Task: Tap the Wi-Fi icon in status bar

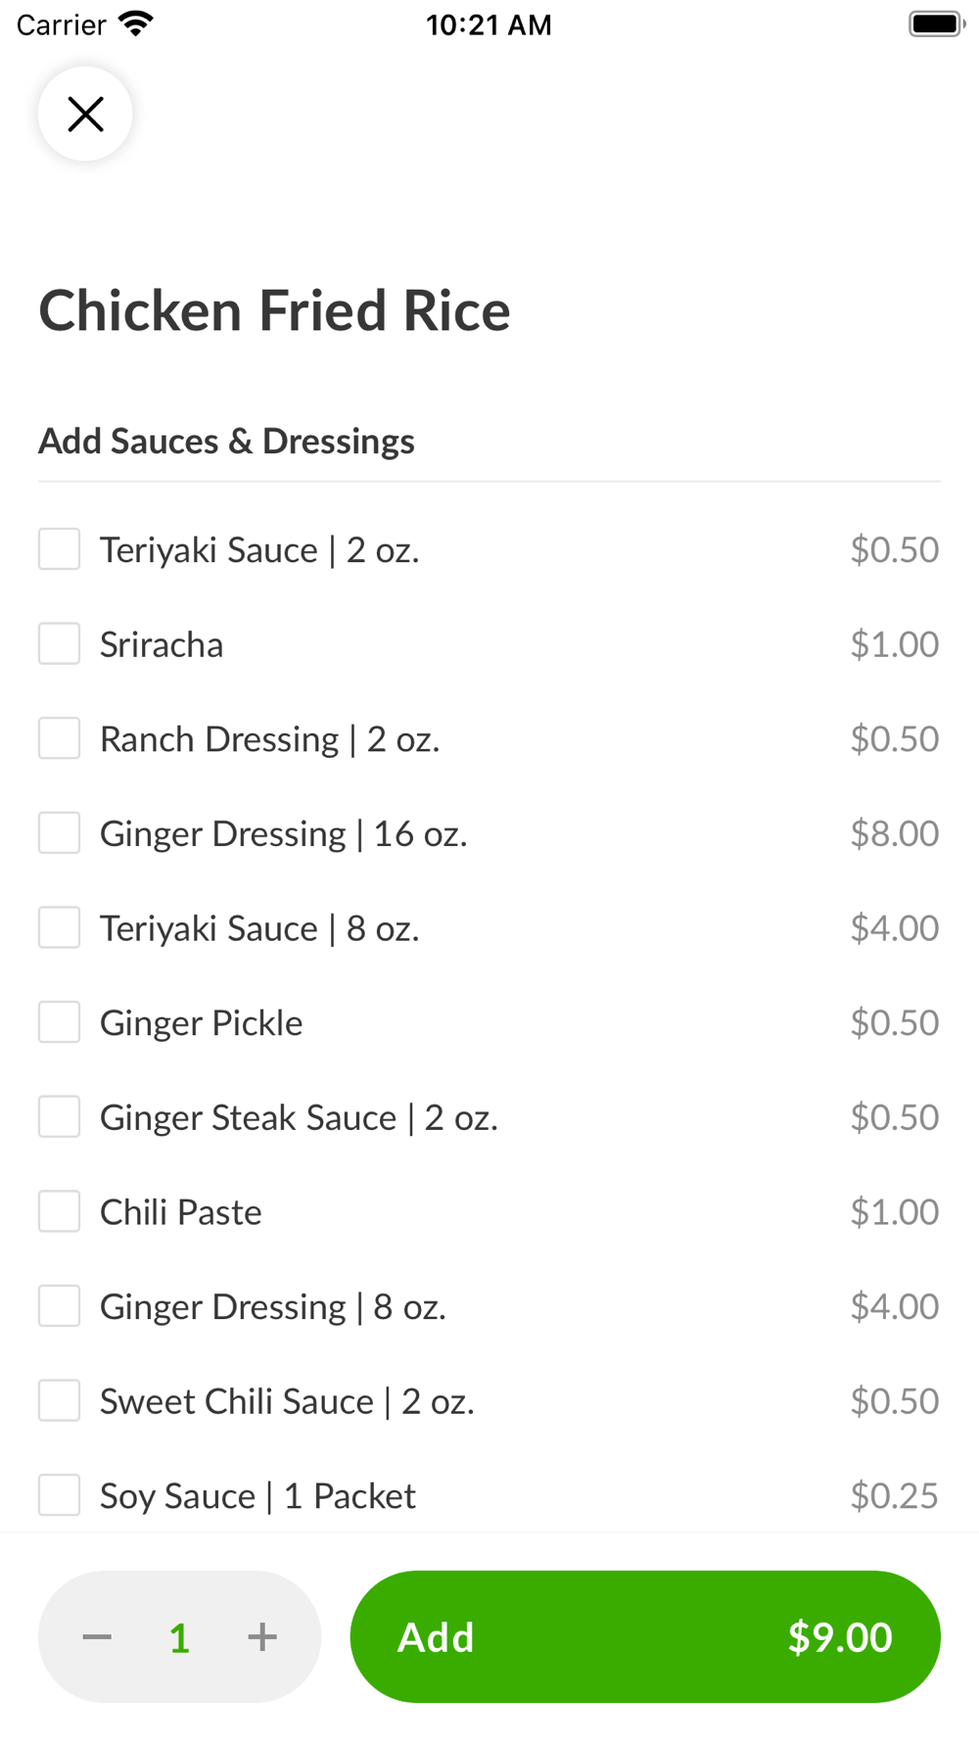Action: [x=136, y=24]
